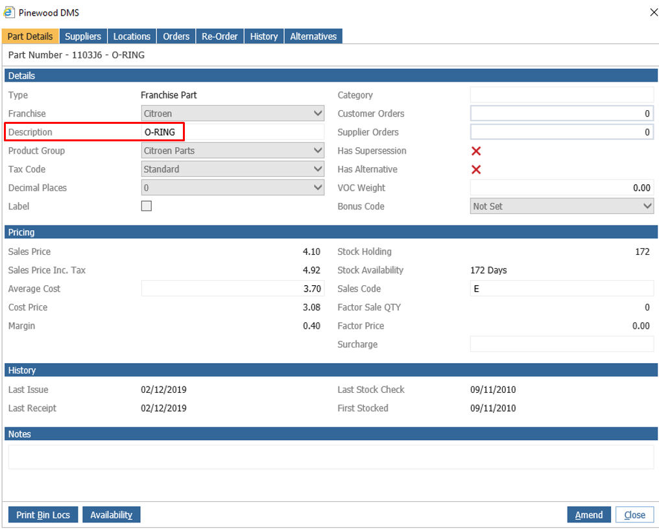Click the Has Supersession red cross indicator

(477, 150)
